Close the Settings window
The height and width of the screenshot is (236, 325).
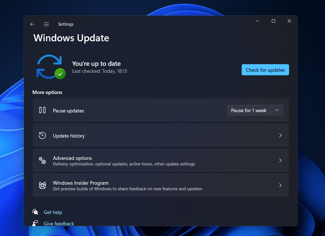(x=289, y=21)
